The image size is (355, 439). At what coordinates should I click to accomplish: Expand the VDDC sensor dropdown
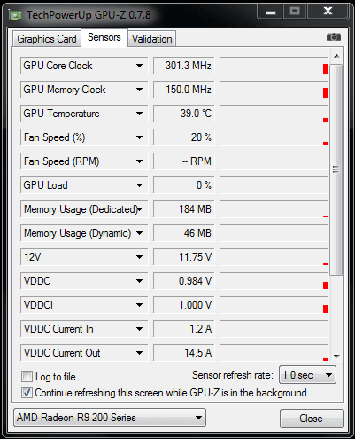point(139,281)
